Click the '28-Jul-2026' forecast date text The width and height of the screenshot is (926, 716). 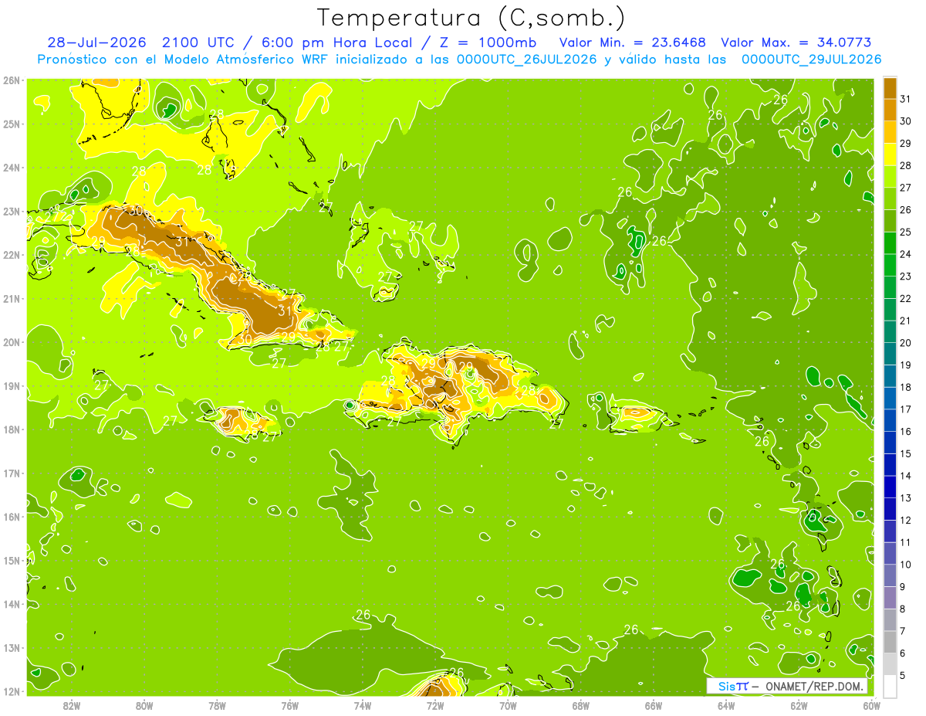pyautogui.click(x=96, y=42)
